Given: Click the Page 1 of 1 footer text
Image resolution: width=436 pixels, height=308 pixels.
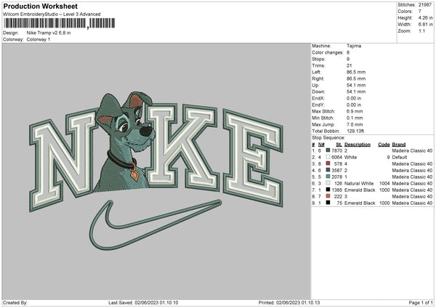Looking at the screenshot, I should [x=421, y=302].
